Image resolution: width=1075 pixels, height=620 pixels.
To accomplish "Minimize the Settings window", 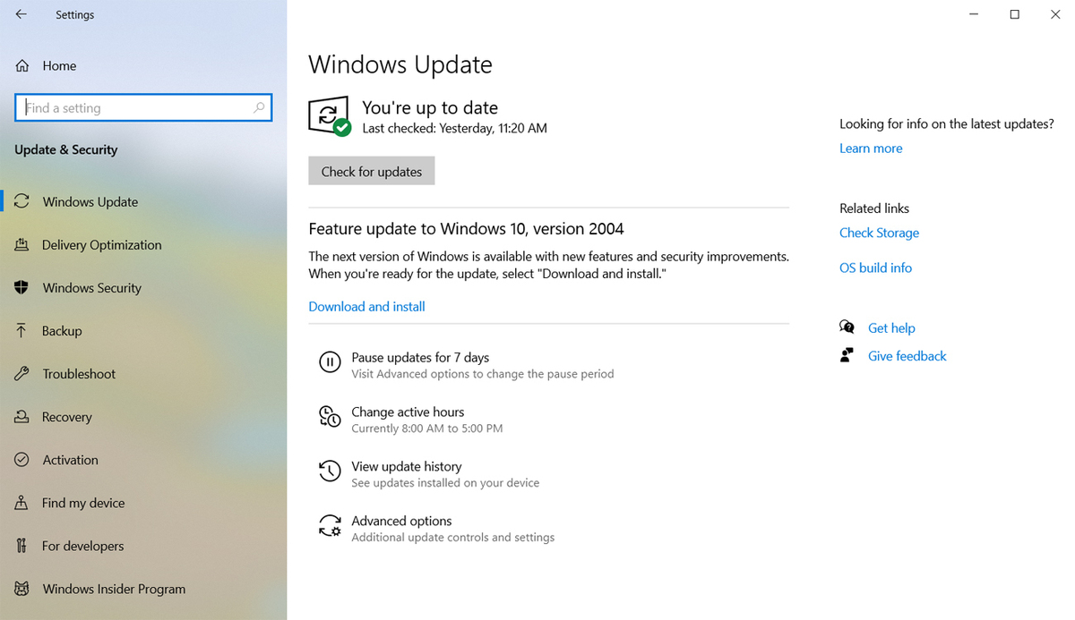I will click(x=974, y=14).
